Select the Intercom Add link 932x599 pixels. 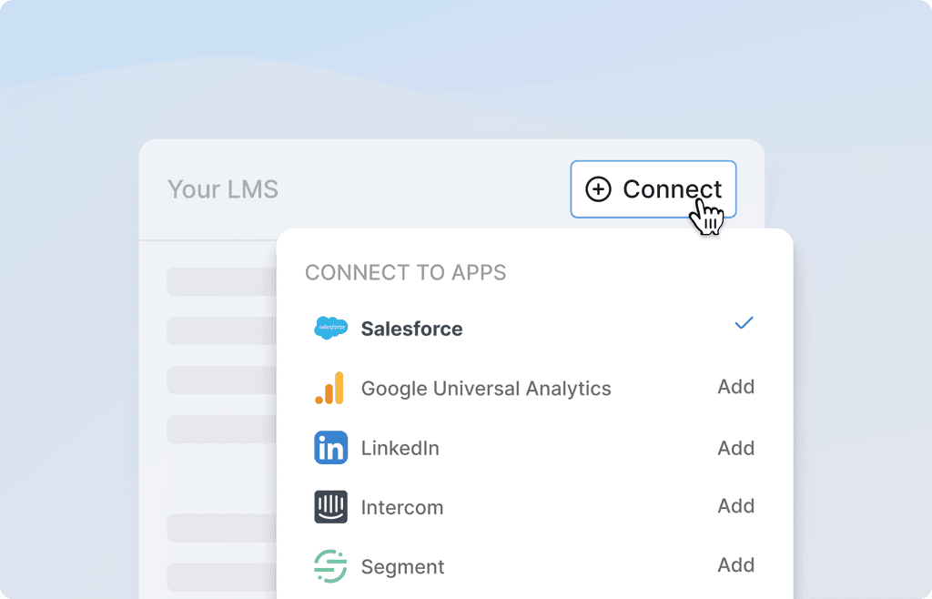(x=735, y=506)
